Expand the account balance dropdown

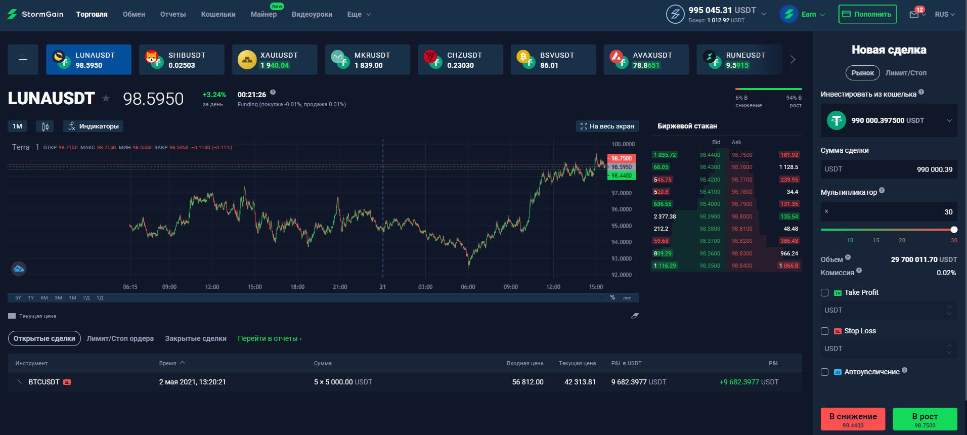[764, 14]
